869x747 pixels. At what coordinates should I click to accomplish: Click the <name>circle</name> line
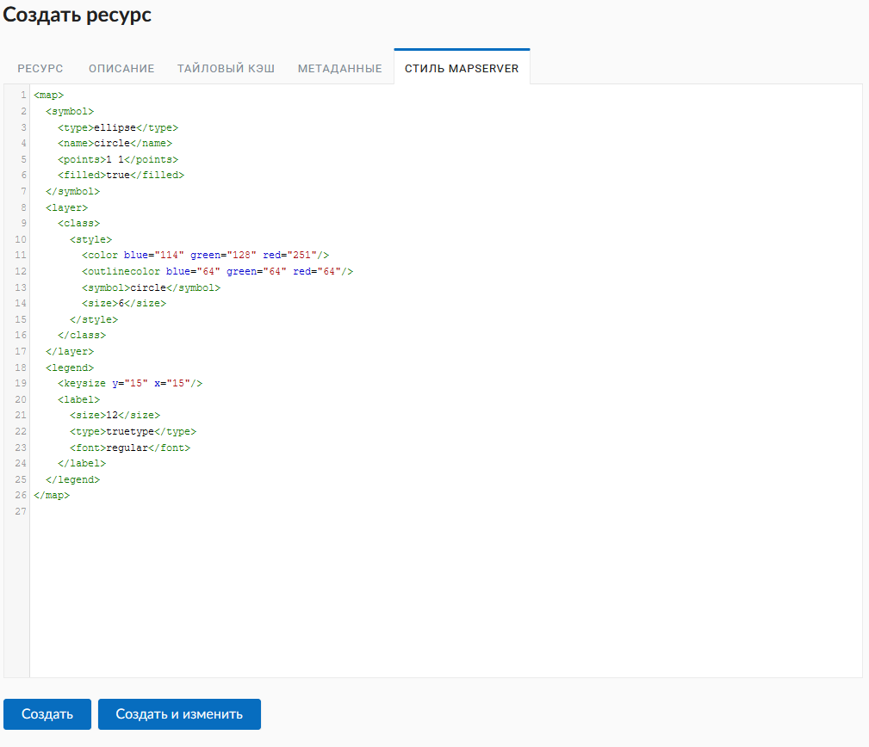(x=115, y=144)
